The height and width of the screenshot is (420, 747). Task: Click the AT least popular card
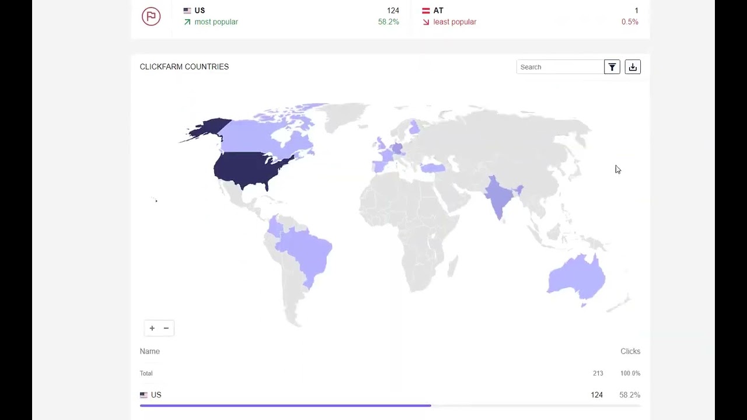tap(530, 16)
